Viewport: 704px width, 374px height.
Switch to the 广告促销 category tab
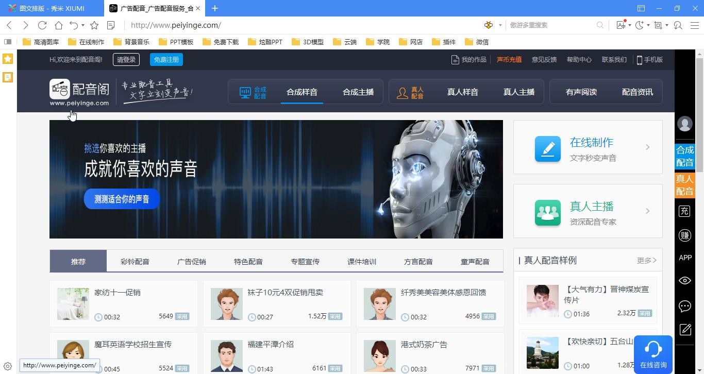tap(191, 262)
